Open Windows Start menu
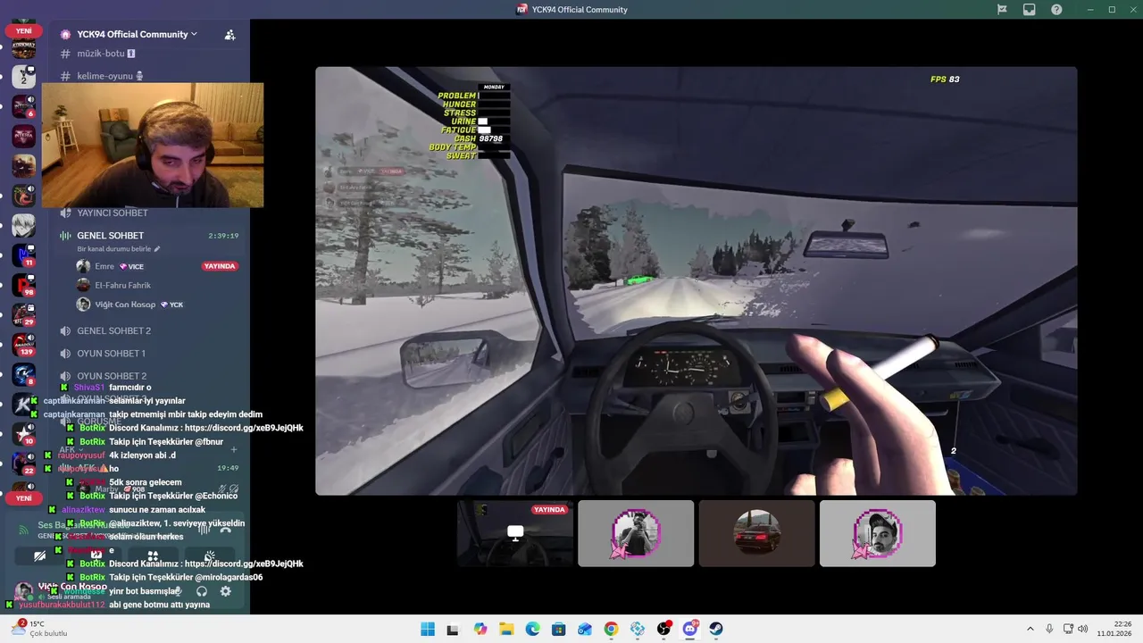The width and height of the screenshot is (1143, 643). (428, 629)
